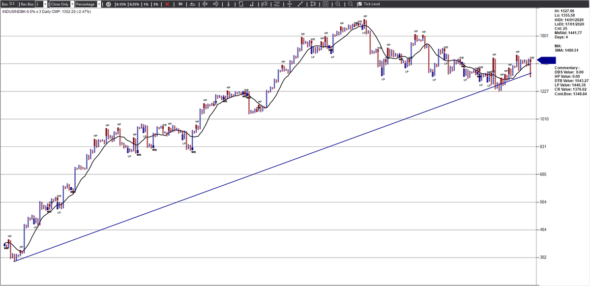Click the CR Value: 1376.02 entry
The height and width of the screenshot is (286, 590).
(x=570, y=89)
